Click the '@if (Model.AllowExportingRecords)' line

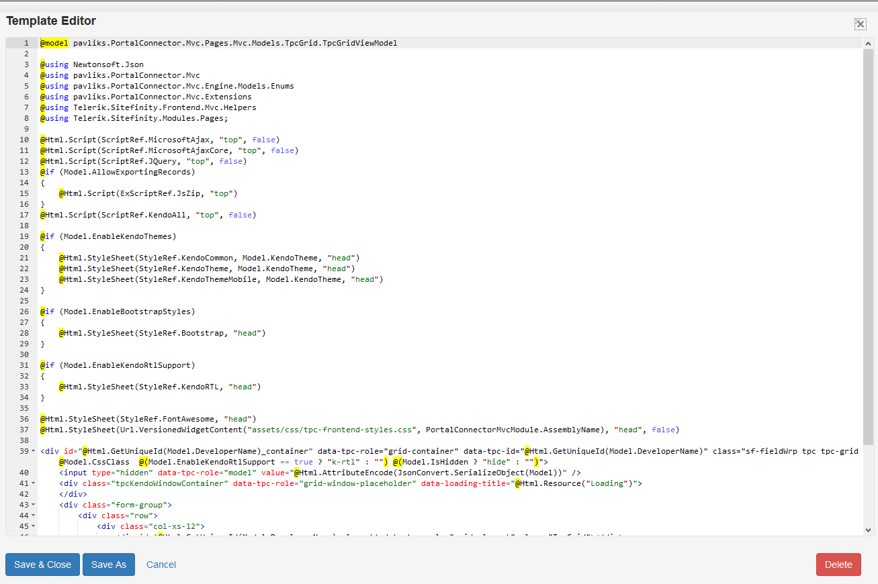pyautogui.click(x=118, y=172)
